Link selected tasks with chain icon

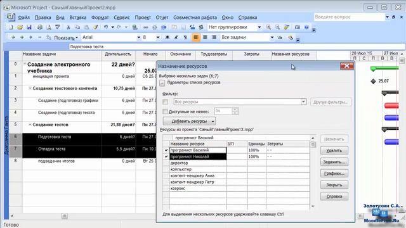pos(145,27)
